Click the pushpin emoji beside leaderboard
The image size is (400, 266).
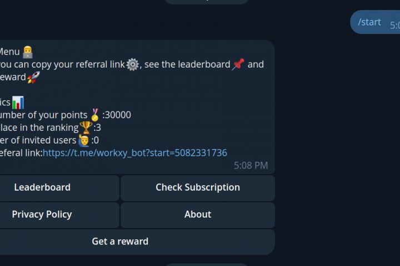coord(238,64)
